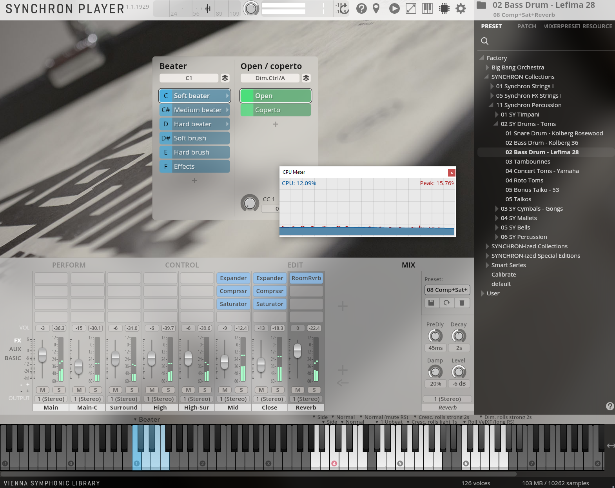Screen dimensions: 615x488
Task: Click the resize window arrow icon
Action: (411, 8)
